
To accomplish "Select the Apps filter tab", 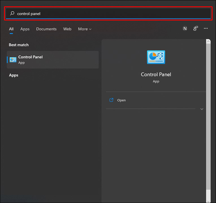I will tap(25, 29).
